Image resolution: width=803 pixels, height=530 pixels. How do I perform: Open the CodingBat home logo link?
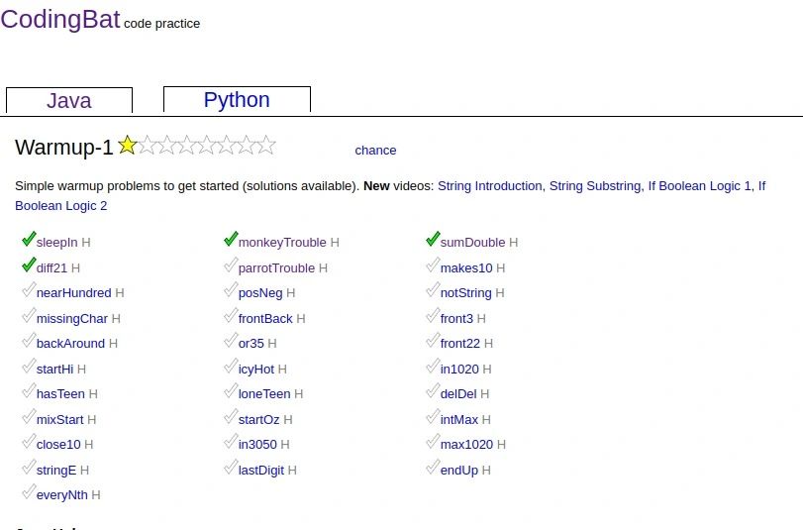tap(60, 20)
